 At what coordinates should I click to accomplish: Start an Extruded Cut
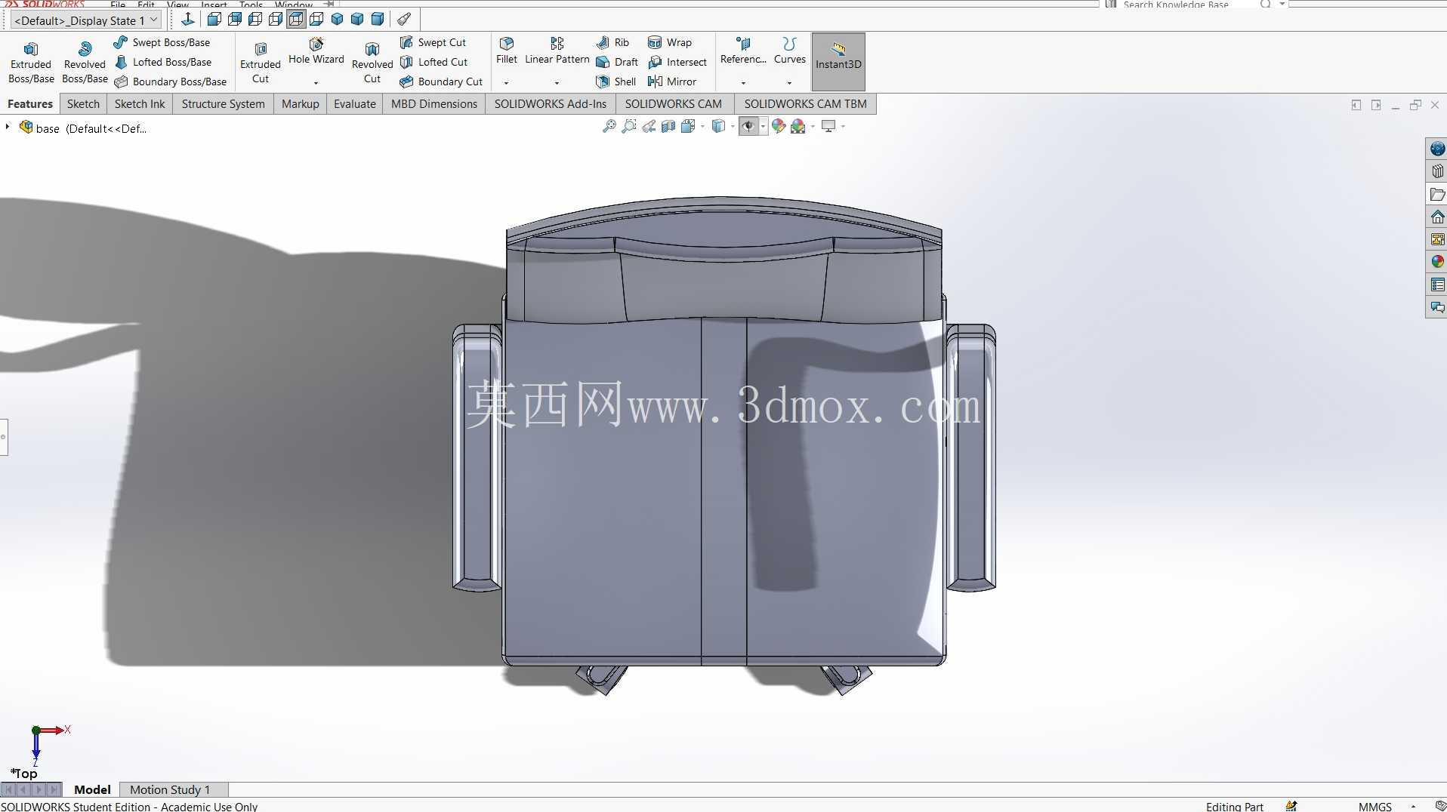(261, 63)
